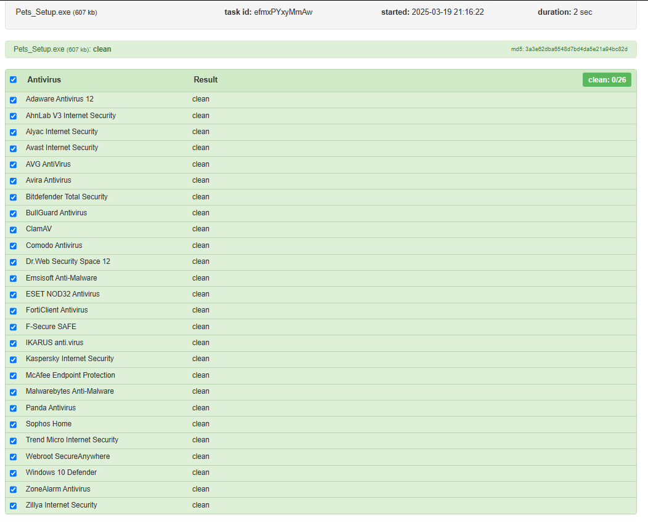Image resolution: width=648 pixels, height=526 pixels.
Task: Toggle the Avast Internet Security checkbox
Action: pos(14,148)
